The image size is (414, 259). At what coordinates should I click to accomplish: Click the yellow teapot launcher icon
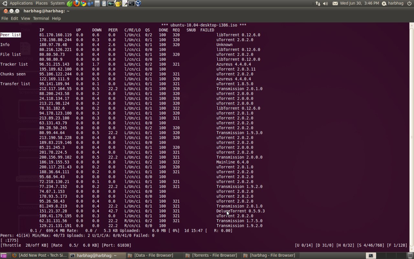(118, 4)
